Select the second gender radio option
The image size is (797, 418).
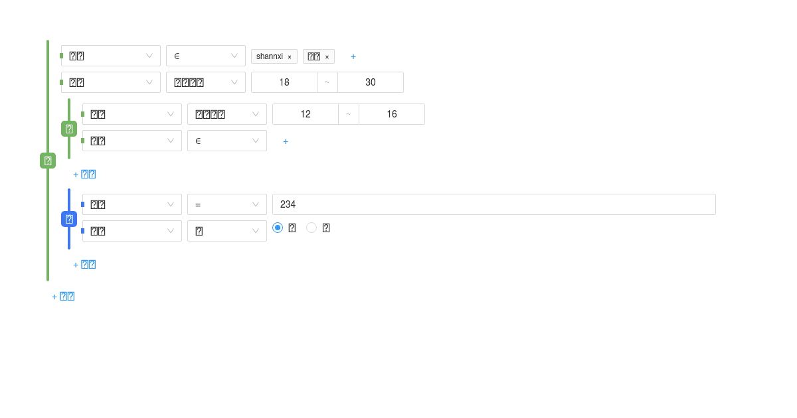coord(311,227)
